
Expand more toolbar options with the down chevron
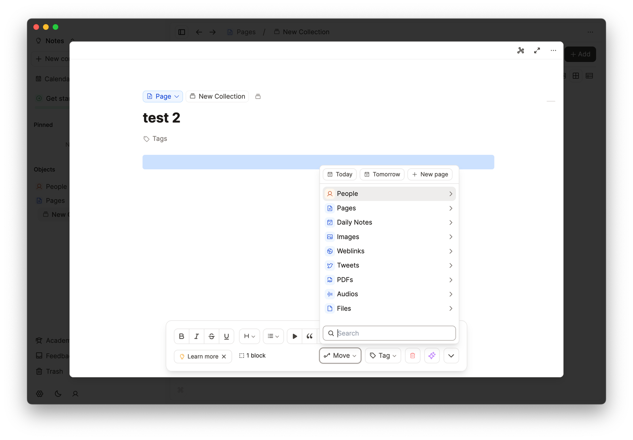point(451,356)
